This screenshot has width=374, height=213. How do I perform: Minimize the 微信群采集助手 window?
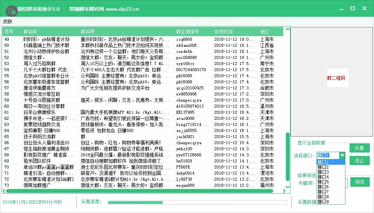click(x=342, y=9)
